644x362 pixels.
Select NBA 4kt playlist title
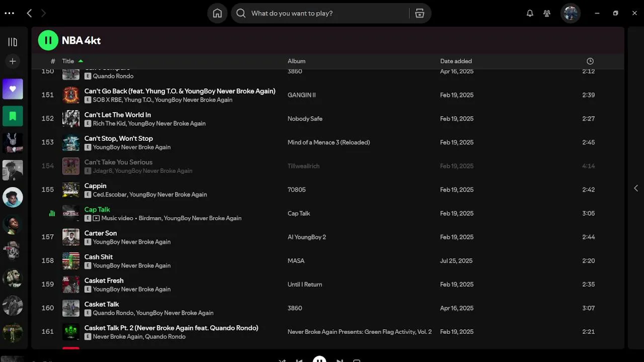(81, 40)
